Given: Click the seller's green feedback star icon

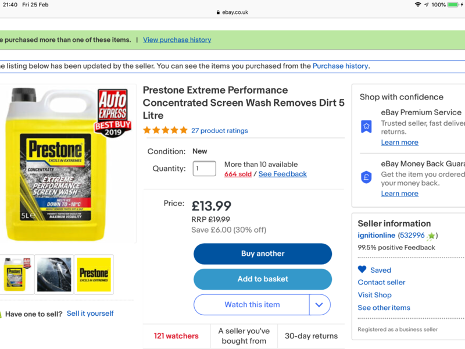Looking at the screenshot, I should coord(431,236).
